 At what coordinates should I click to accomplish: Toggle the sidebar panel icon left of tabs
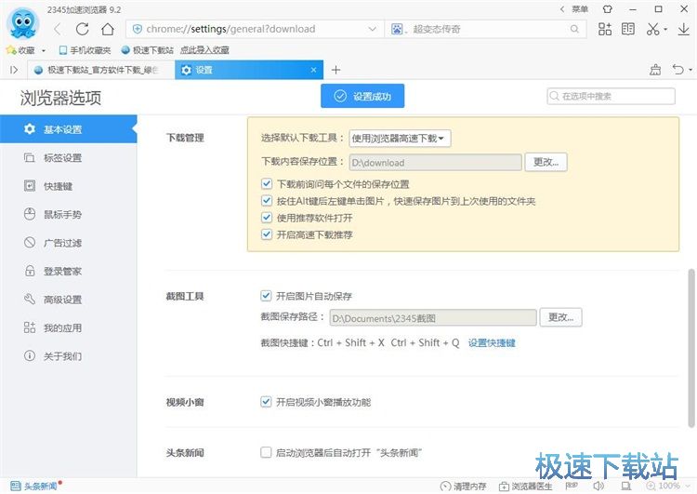pos(14,70)
